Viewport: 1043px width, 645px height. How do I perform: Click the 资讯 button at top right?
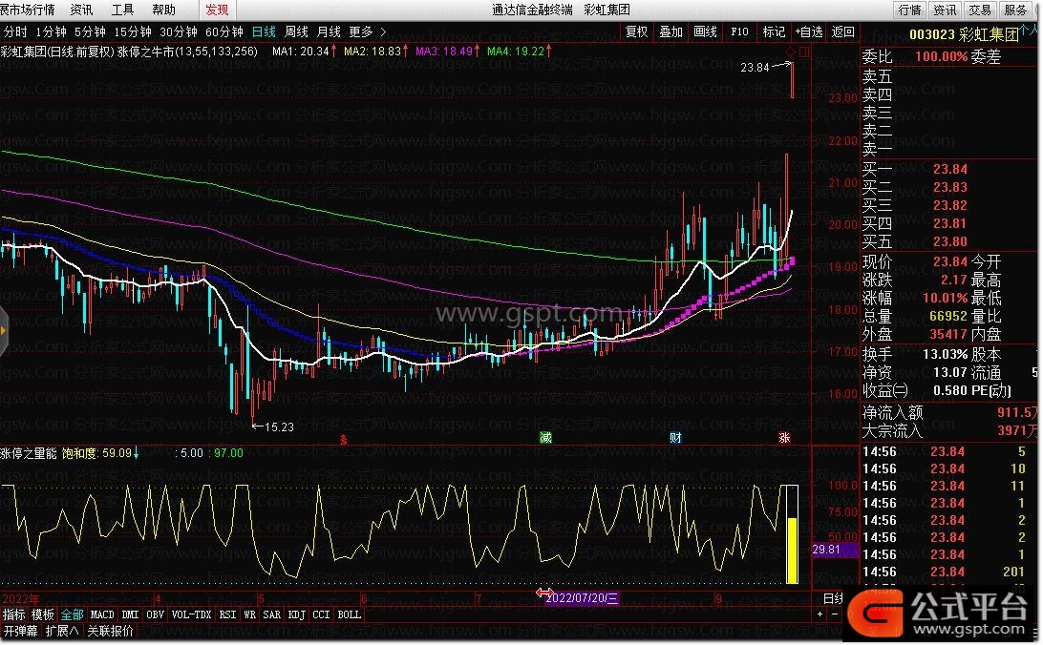(x=945, y=10)
